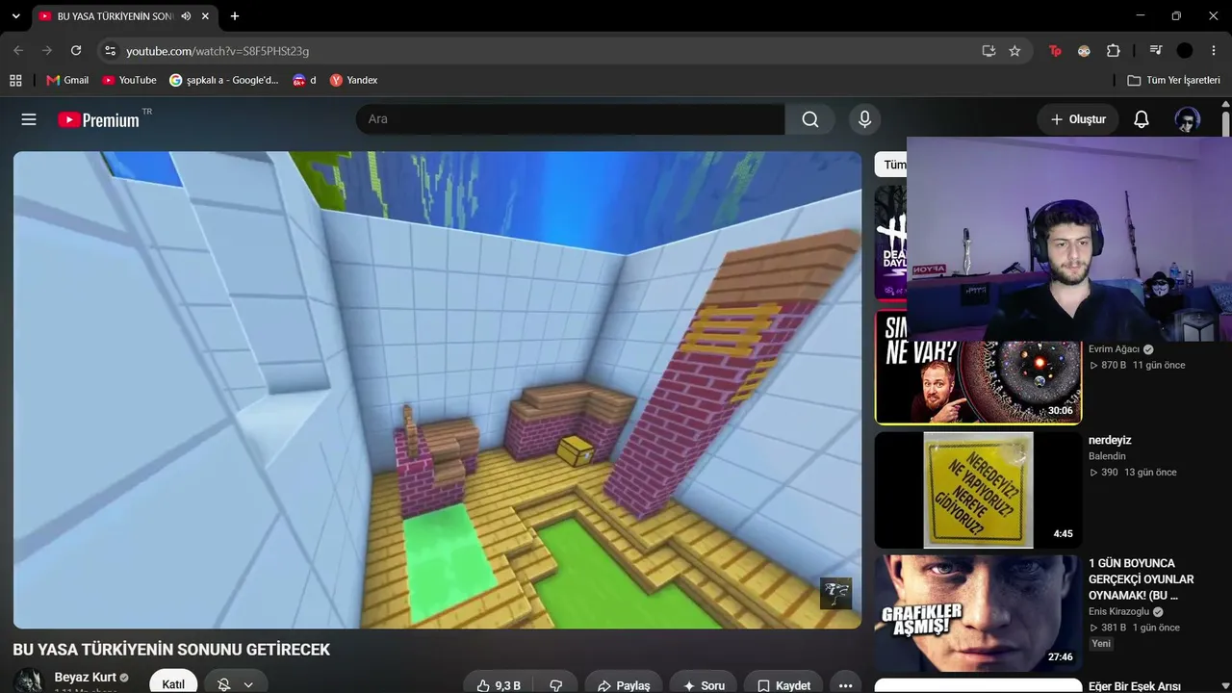The height and width of the screenshot is (693, 1232).
Task: Click the search magnifier button
Action: coord(810,119)
